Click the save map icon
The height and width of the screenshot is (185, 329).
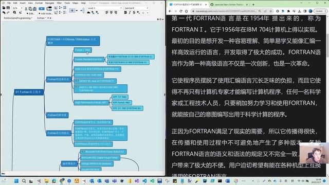pyautogui.click(x=8, y=8)
